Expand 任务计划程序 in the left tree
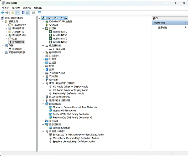 [6, 25]
